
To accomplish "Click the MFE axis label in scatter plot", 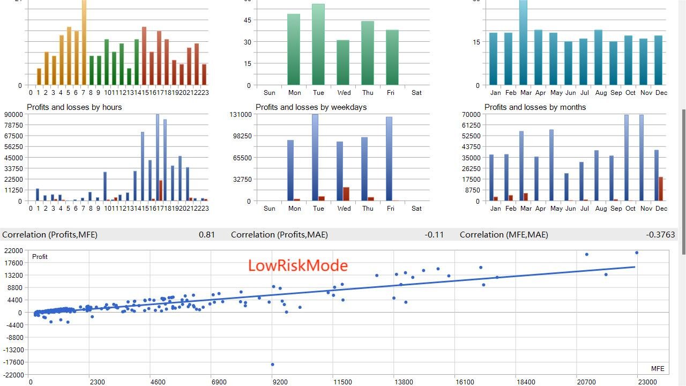I will pyautogui.click(x=658, y=369).
